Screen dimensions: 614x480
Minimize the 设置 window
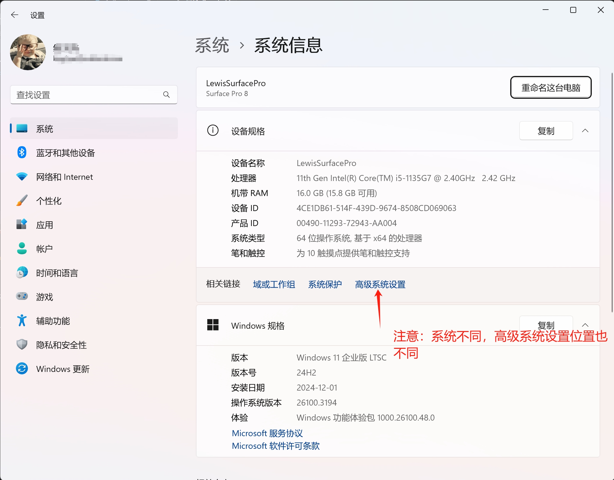coord(546,10)
